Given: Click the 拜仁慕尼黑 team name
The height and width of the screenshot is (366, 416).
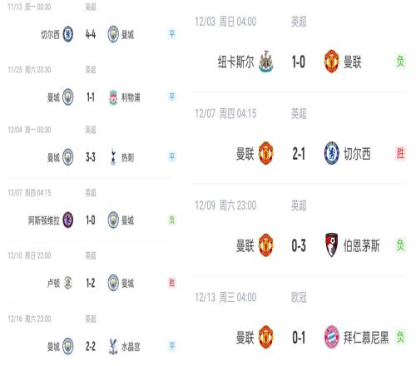Looking at the screenshot, I should click(x=366, y=338).
